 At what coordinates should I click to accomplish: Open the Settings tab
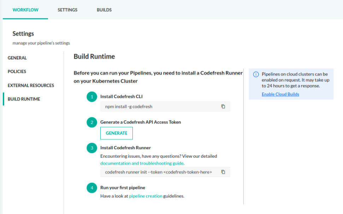coord(67,10)
